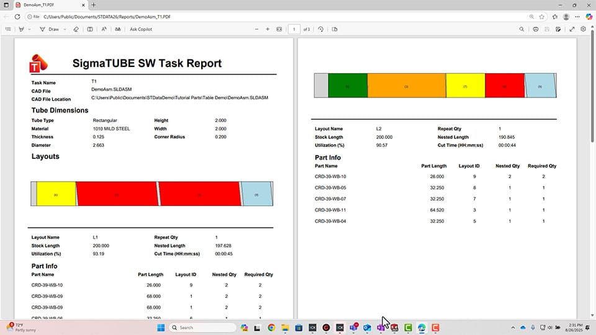Expand the Draw tool dropdown arrow
Viewport: 596px width, 335px height.
click(65, 29)
